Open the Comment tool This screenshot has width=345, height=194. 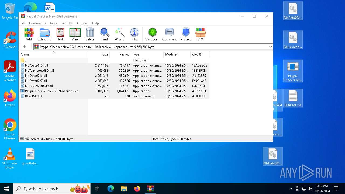[x=170, y=34]
